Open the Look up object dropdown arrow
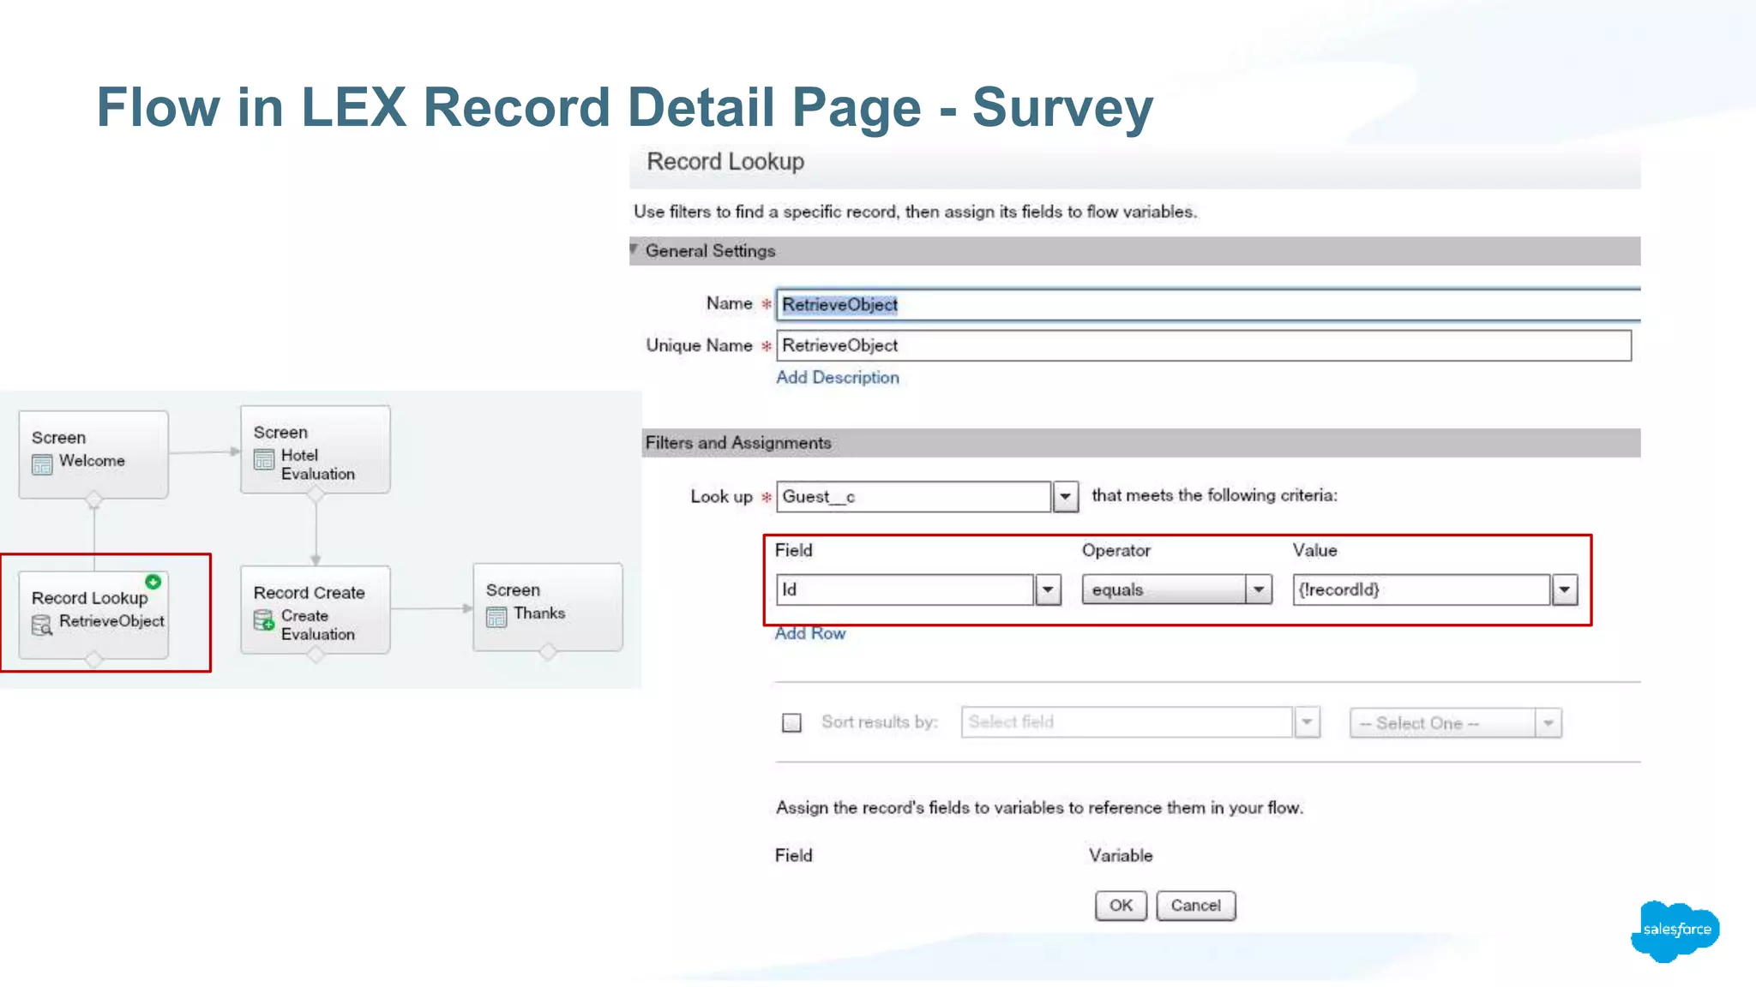 1065,497
